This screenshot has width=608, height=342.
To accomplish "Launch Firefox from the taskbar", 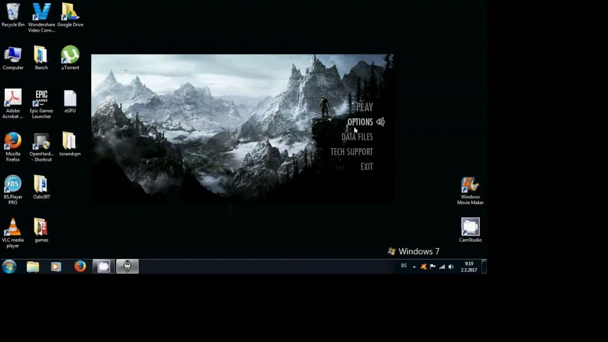I will click(x=80, y=266).
